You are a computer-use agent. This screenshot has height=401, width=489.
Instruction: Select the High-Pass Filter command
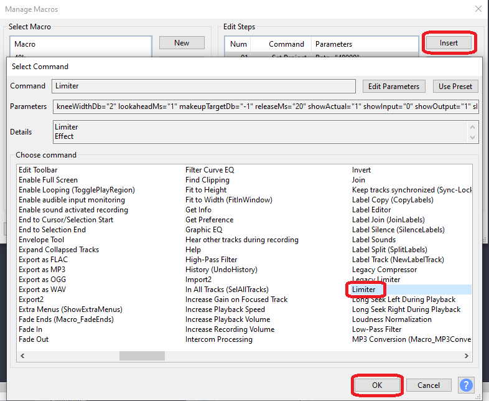(211, 260)
